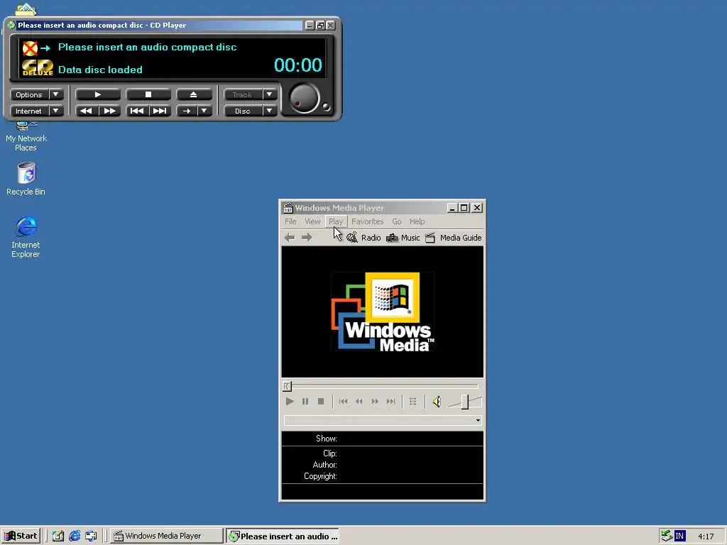This screenshot has height=545, width=727.
Task: Eject the disc in CD Player
Action: (194, 94)
